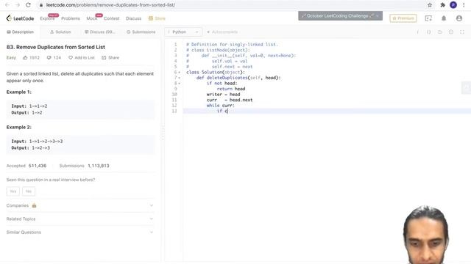Open the Problems menu item

tap(71, 18)
